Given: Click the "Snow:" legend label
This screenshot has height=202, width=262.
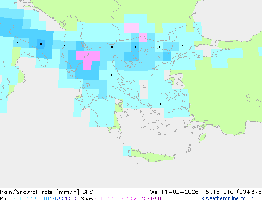Looking at the screenshot, I should click(88, 199).
